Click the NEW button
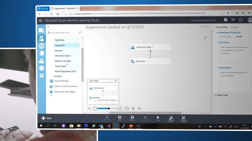 46,118
